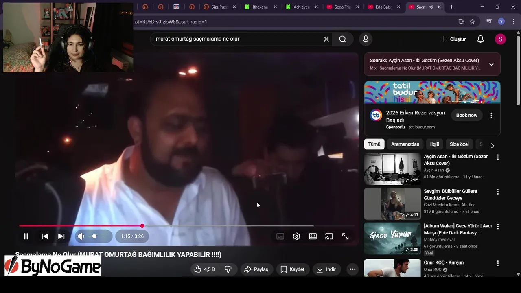
Task: Adjust the volume slider knob
Action: [94, 236]
